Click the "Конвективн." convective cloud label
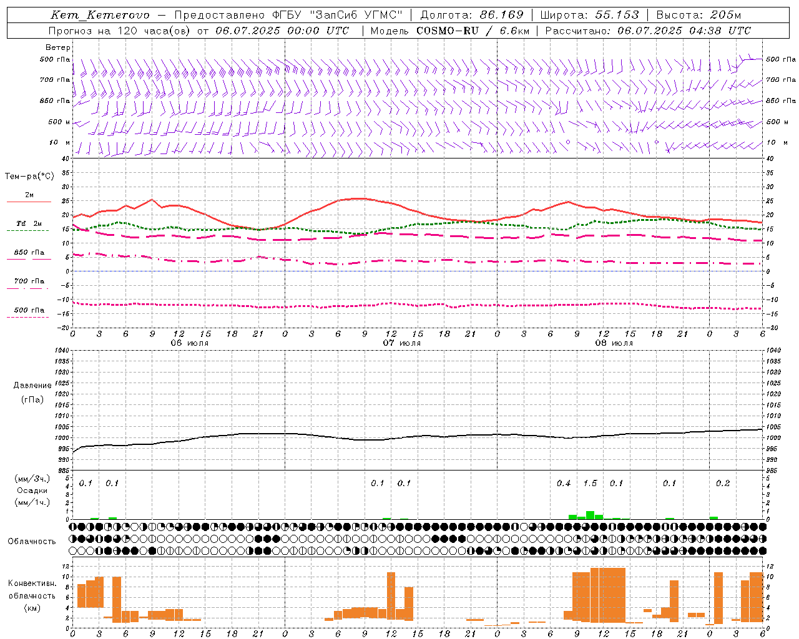 32,583
